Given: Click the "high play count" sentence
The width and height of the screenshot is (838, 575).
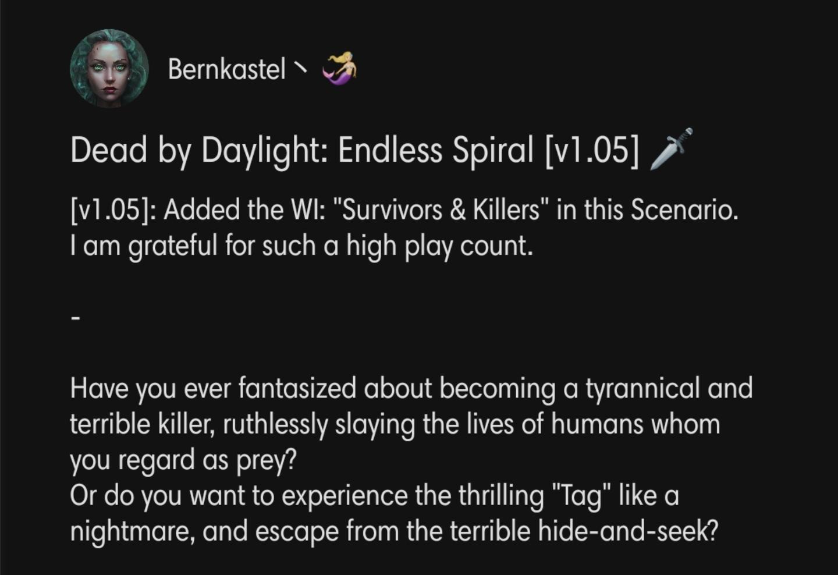Looking at the screenshot, I should (301, 246).
